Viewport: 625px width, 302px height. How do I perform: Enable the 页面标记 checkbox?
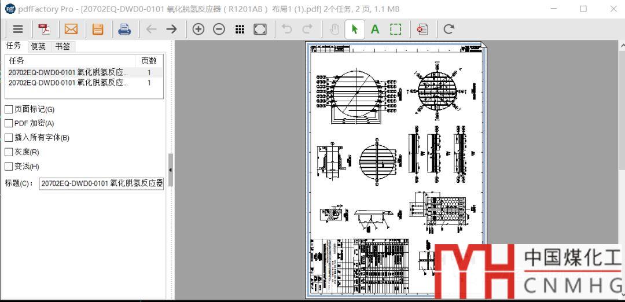[9, 109]
